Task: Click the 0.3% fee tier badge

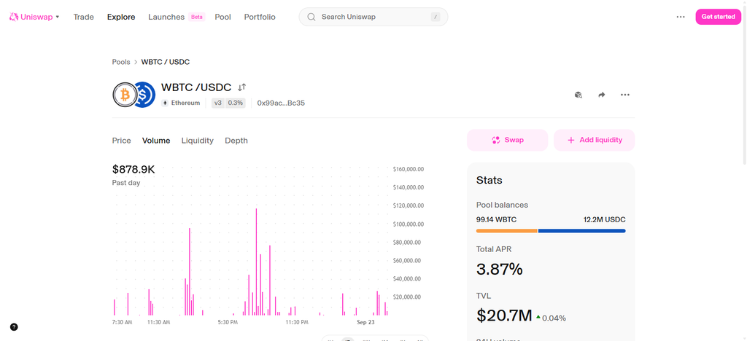Action: [235, 103]
